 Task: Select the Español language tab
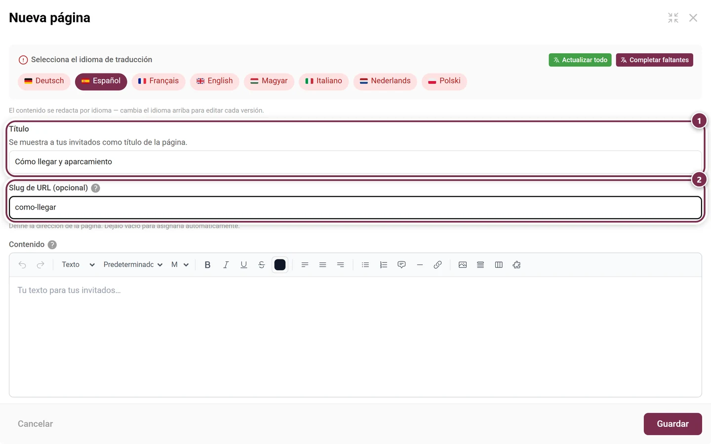[x=101, y=81]
